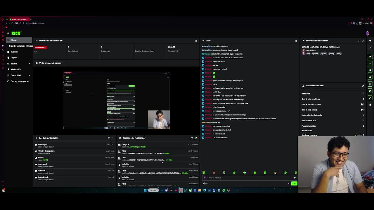
Task: Open Drops y recompensas page
Action: 19,81
